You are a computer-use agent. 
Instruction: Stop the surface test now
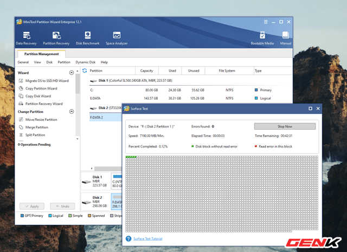tap(285, 126)
